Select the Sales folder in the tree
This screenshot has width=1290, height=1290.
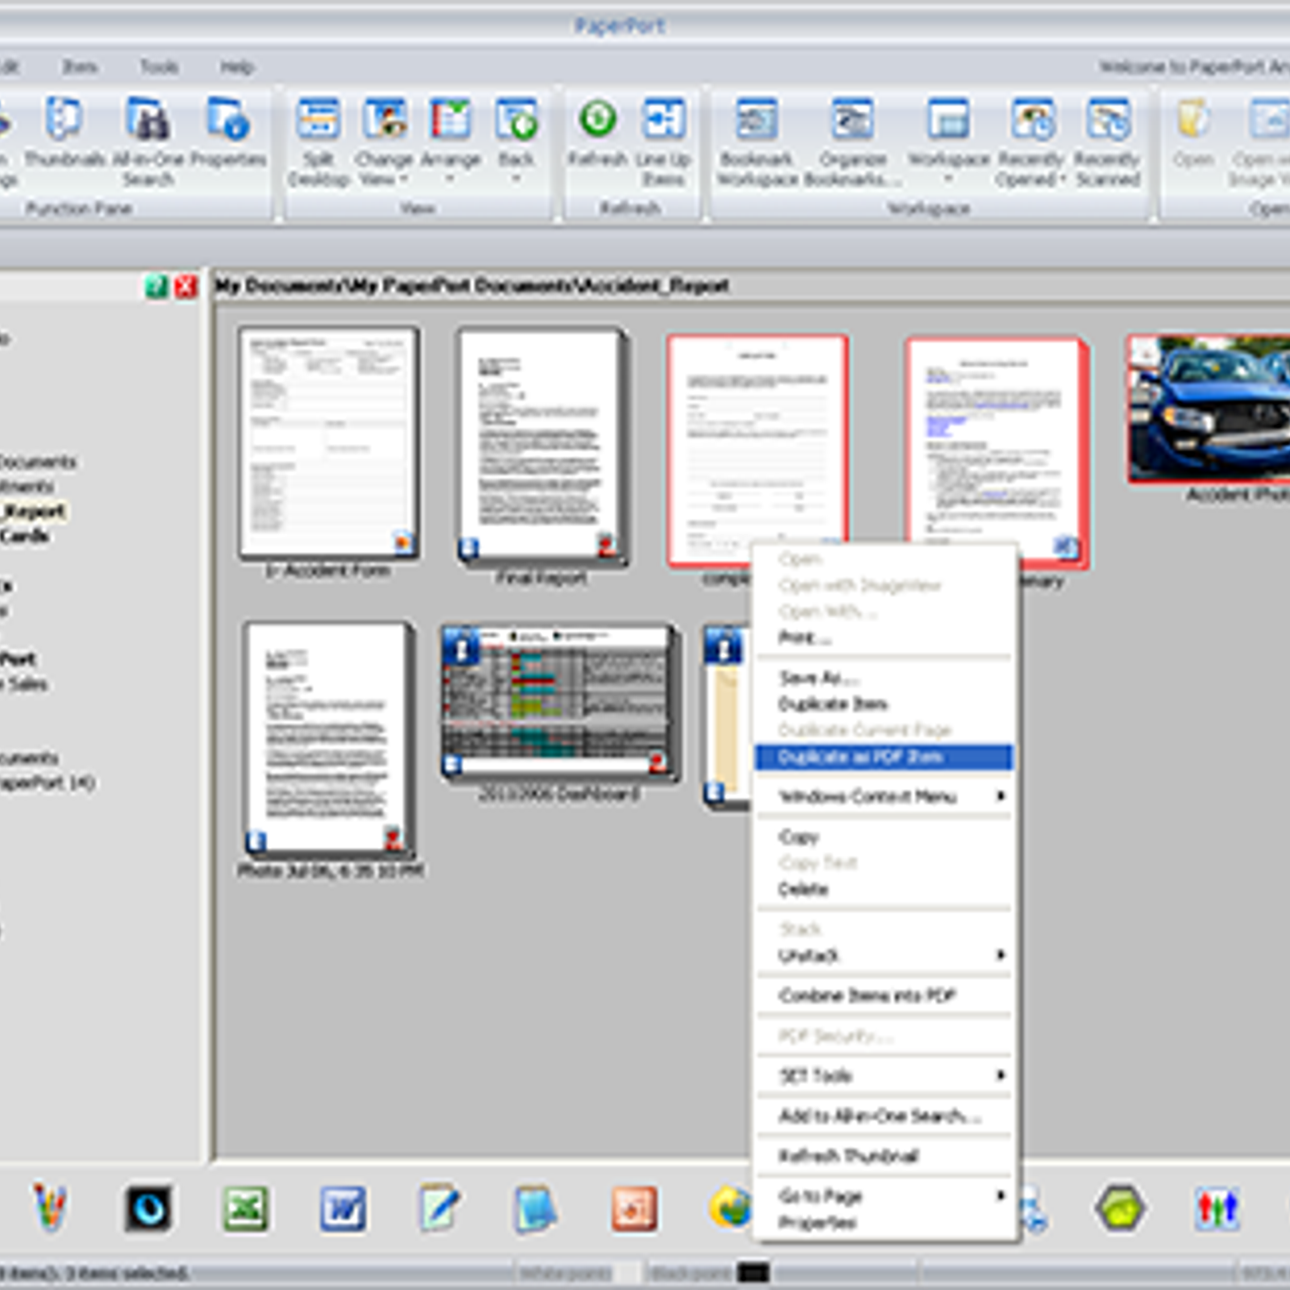pyautogui.click(x=26, y=684)
